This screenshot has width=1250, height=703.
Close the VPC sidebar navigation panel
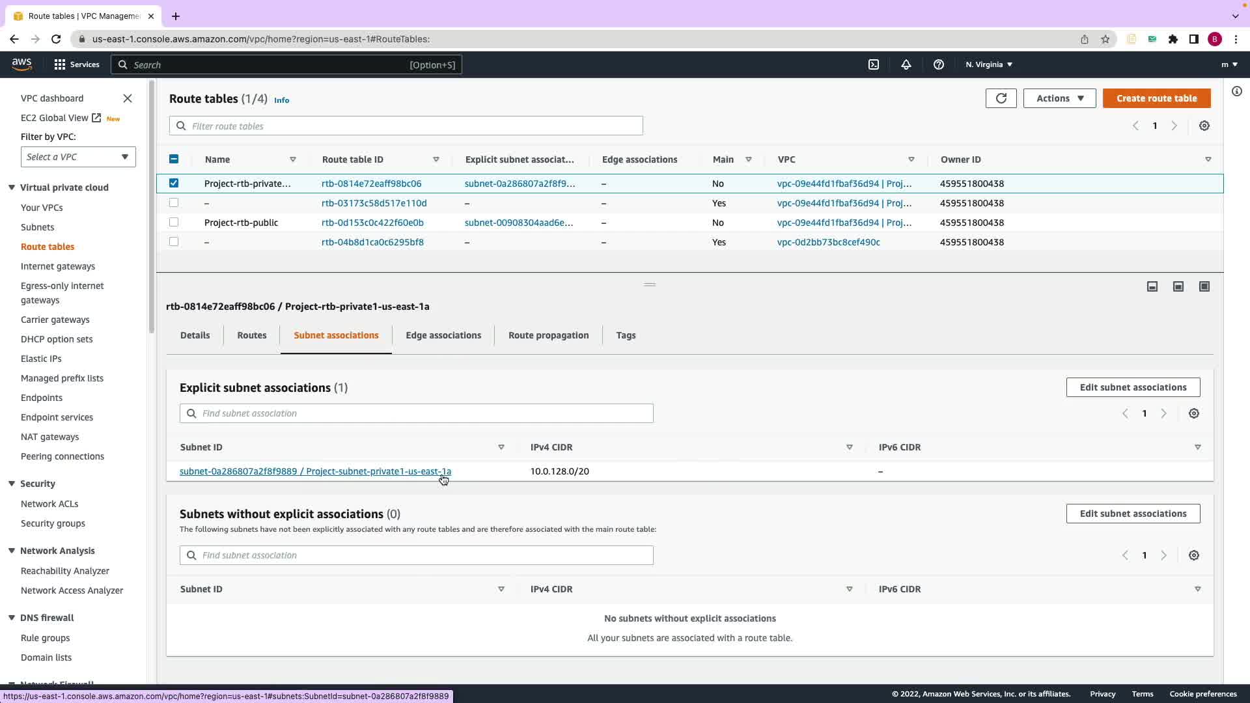(x=128, y=98)
